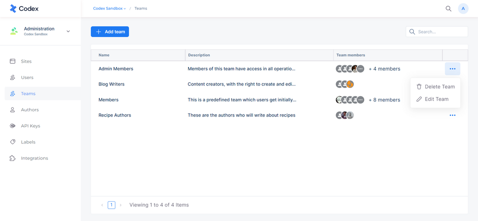
Task: Expand the Administration section chevron
Action: click(68, 31)
